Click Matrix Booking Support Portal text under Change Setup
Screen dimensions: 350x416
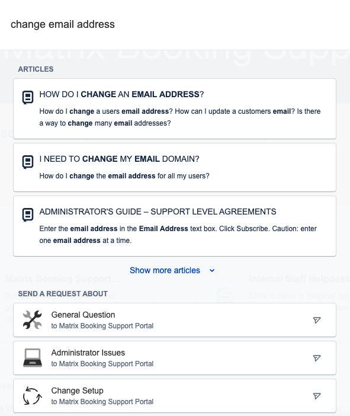[x=102, y=402]
